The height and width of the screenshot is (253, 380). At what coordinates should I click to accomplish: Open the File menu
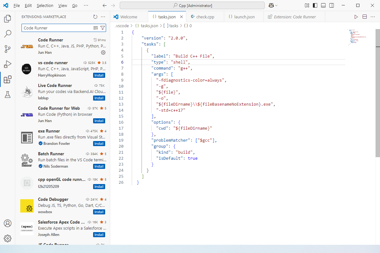tap(17, 6)
